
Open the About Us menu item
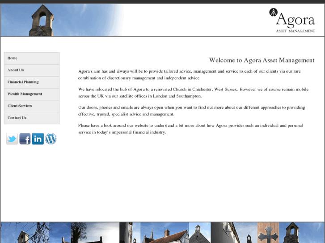tap(32, 70)
